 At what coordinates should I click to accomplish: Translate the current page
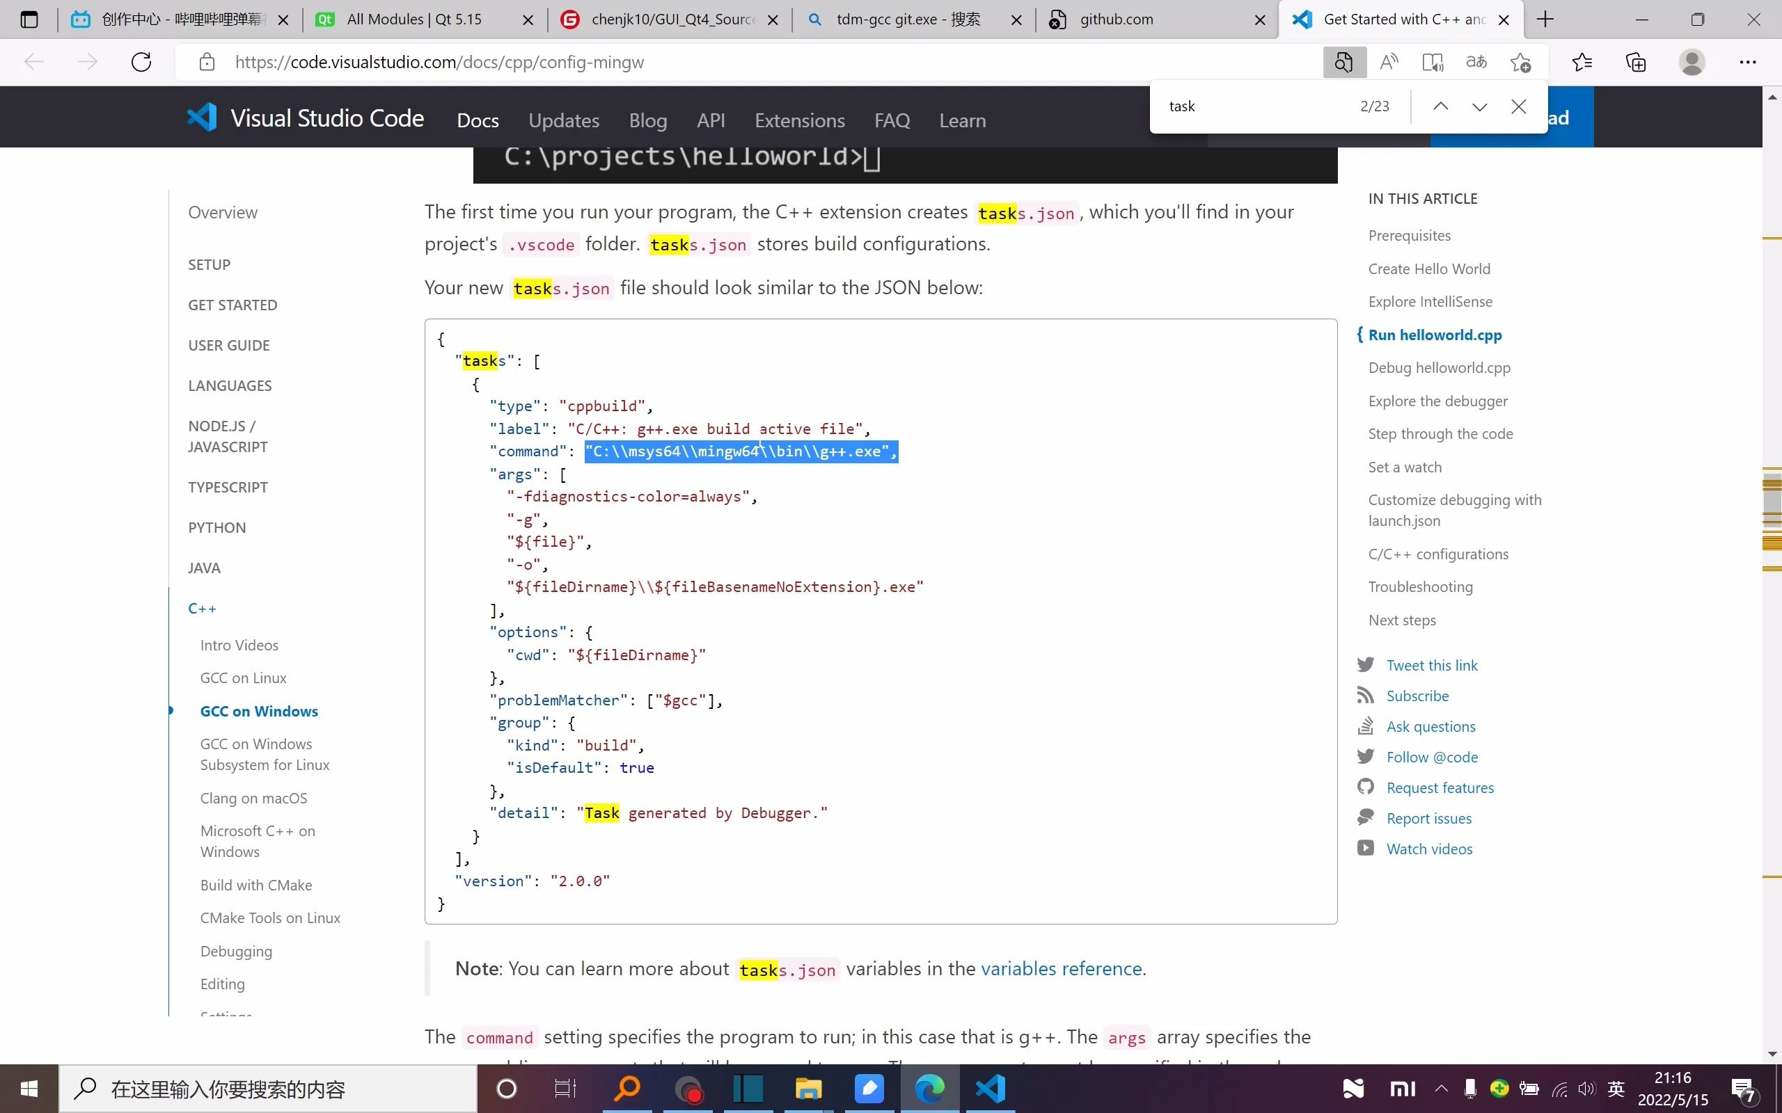[x=1477, y=62]
